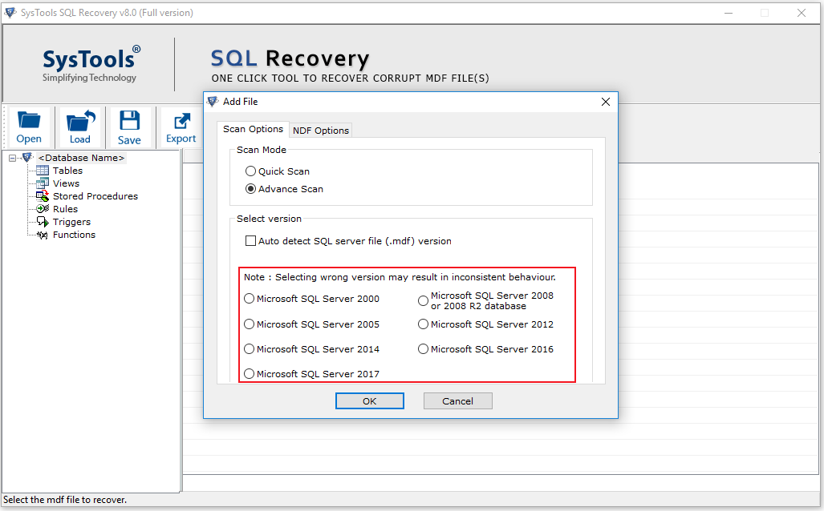824x511 pixels.
Task: Select Functions in the tree
Action: 74,235
